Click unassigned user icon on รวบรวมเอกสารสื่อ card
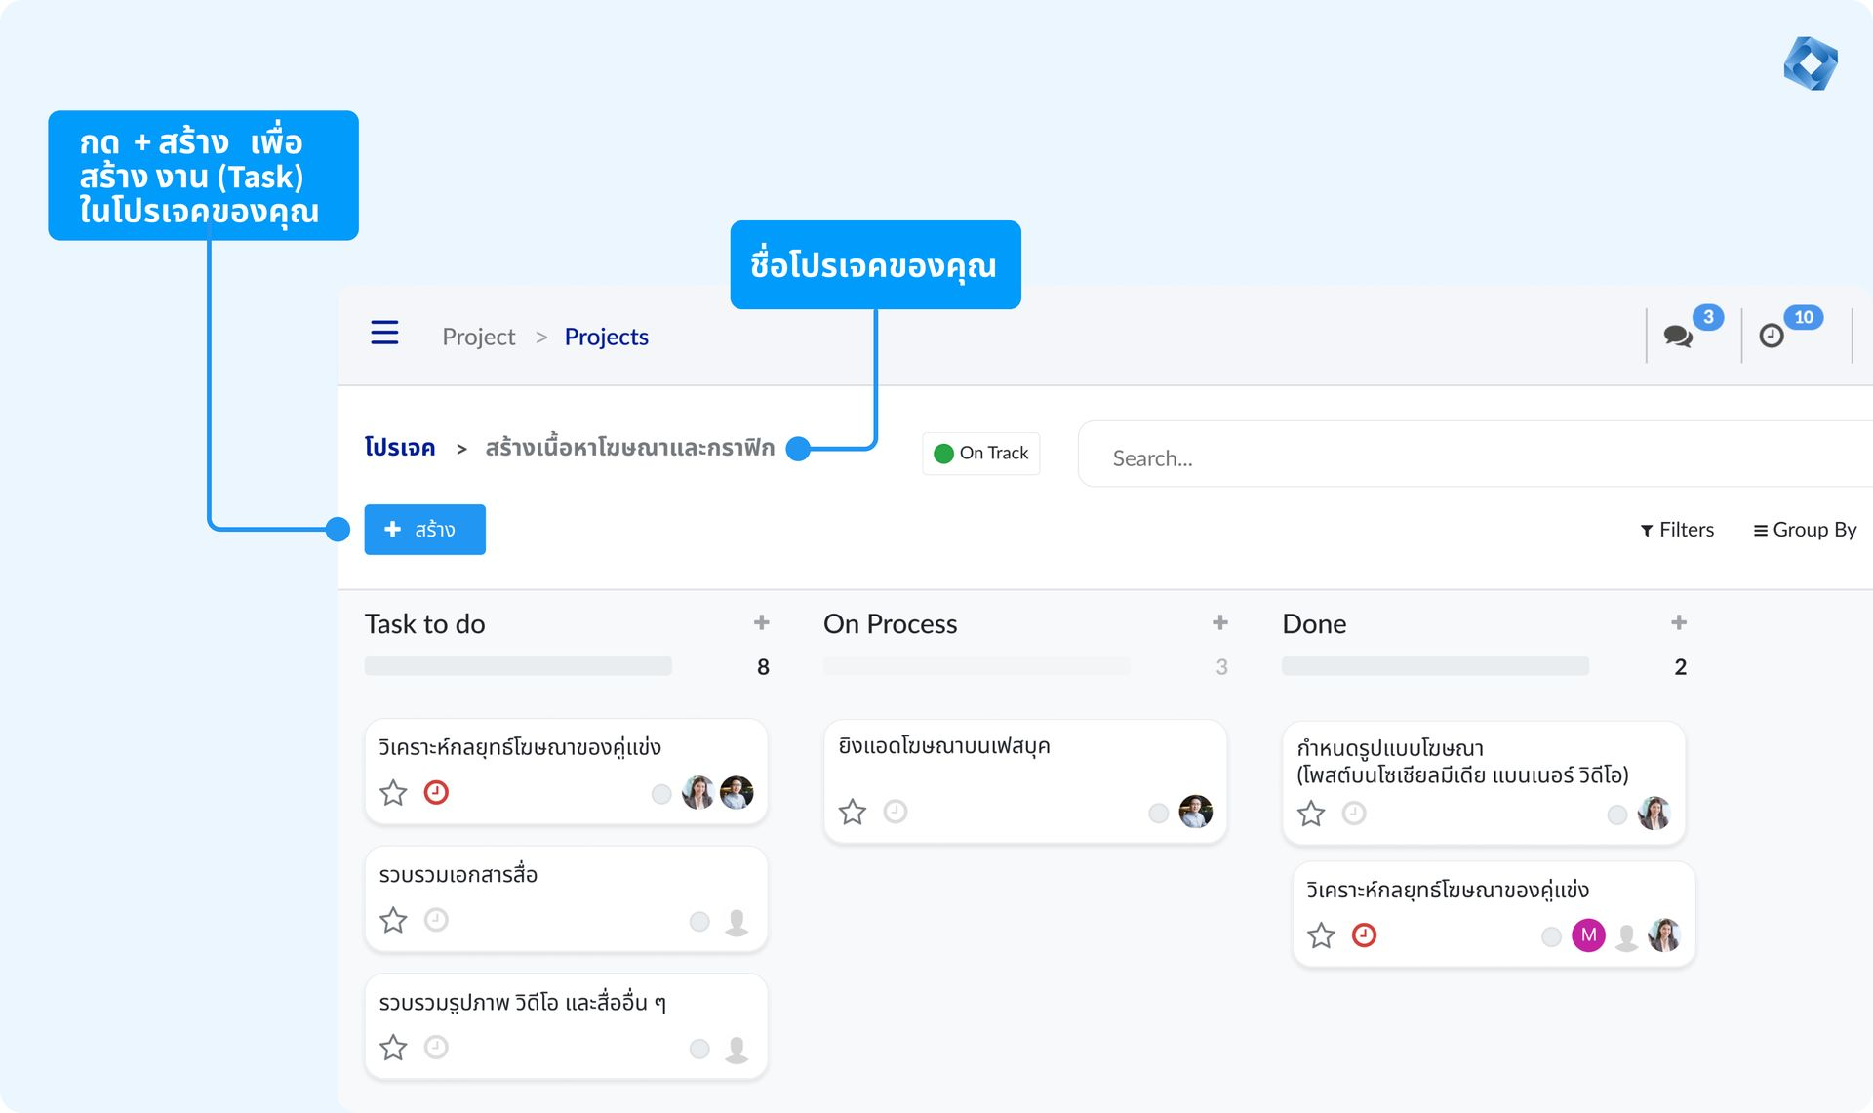Viewport: 1873px width, 1113px height. tap(737, 922)
